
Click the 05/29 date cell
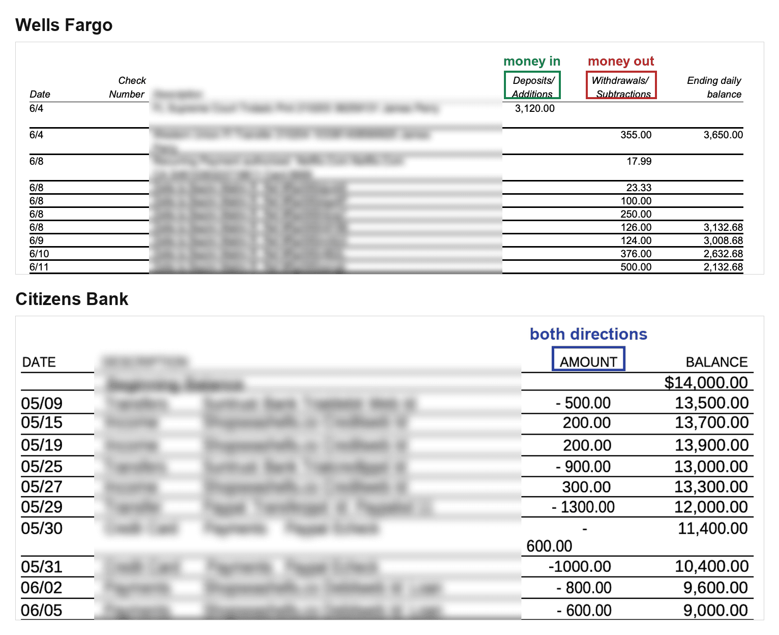click(42, 507)
